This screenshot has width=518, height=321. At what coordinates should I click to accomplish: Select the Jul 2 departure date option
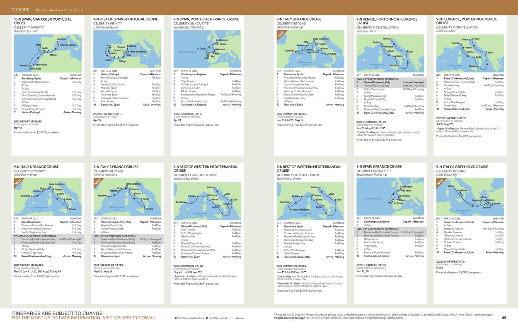[440, 124]
